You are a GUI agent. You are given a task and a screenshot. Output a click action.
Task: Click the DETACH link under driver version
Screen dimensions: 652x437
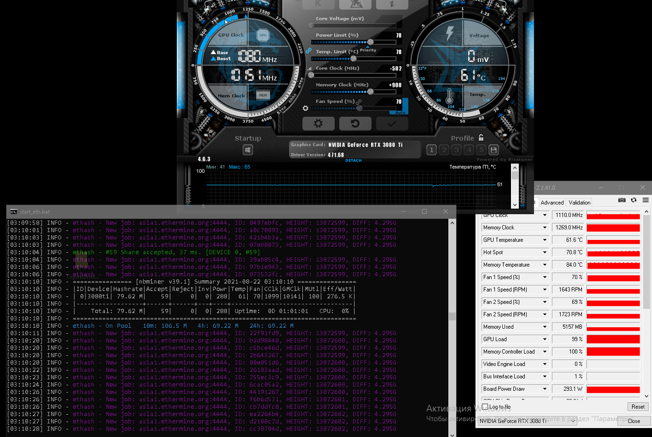click(x=353, y=160)
